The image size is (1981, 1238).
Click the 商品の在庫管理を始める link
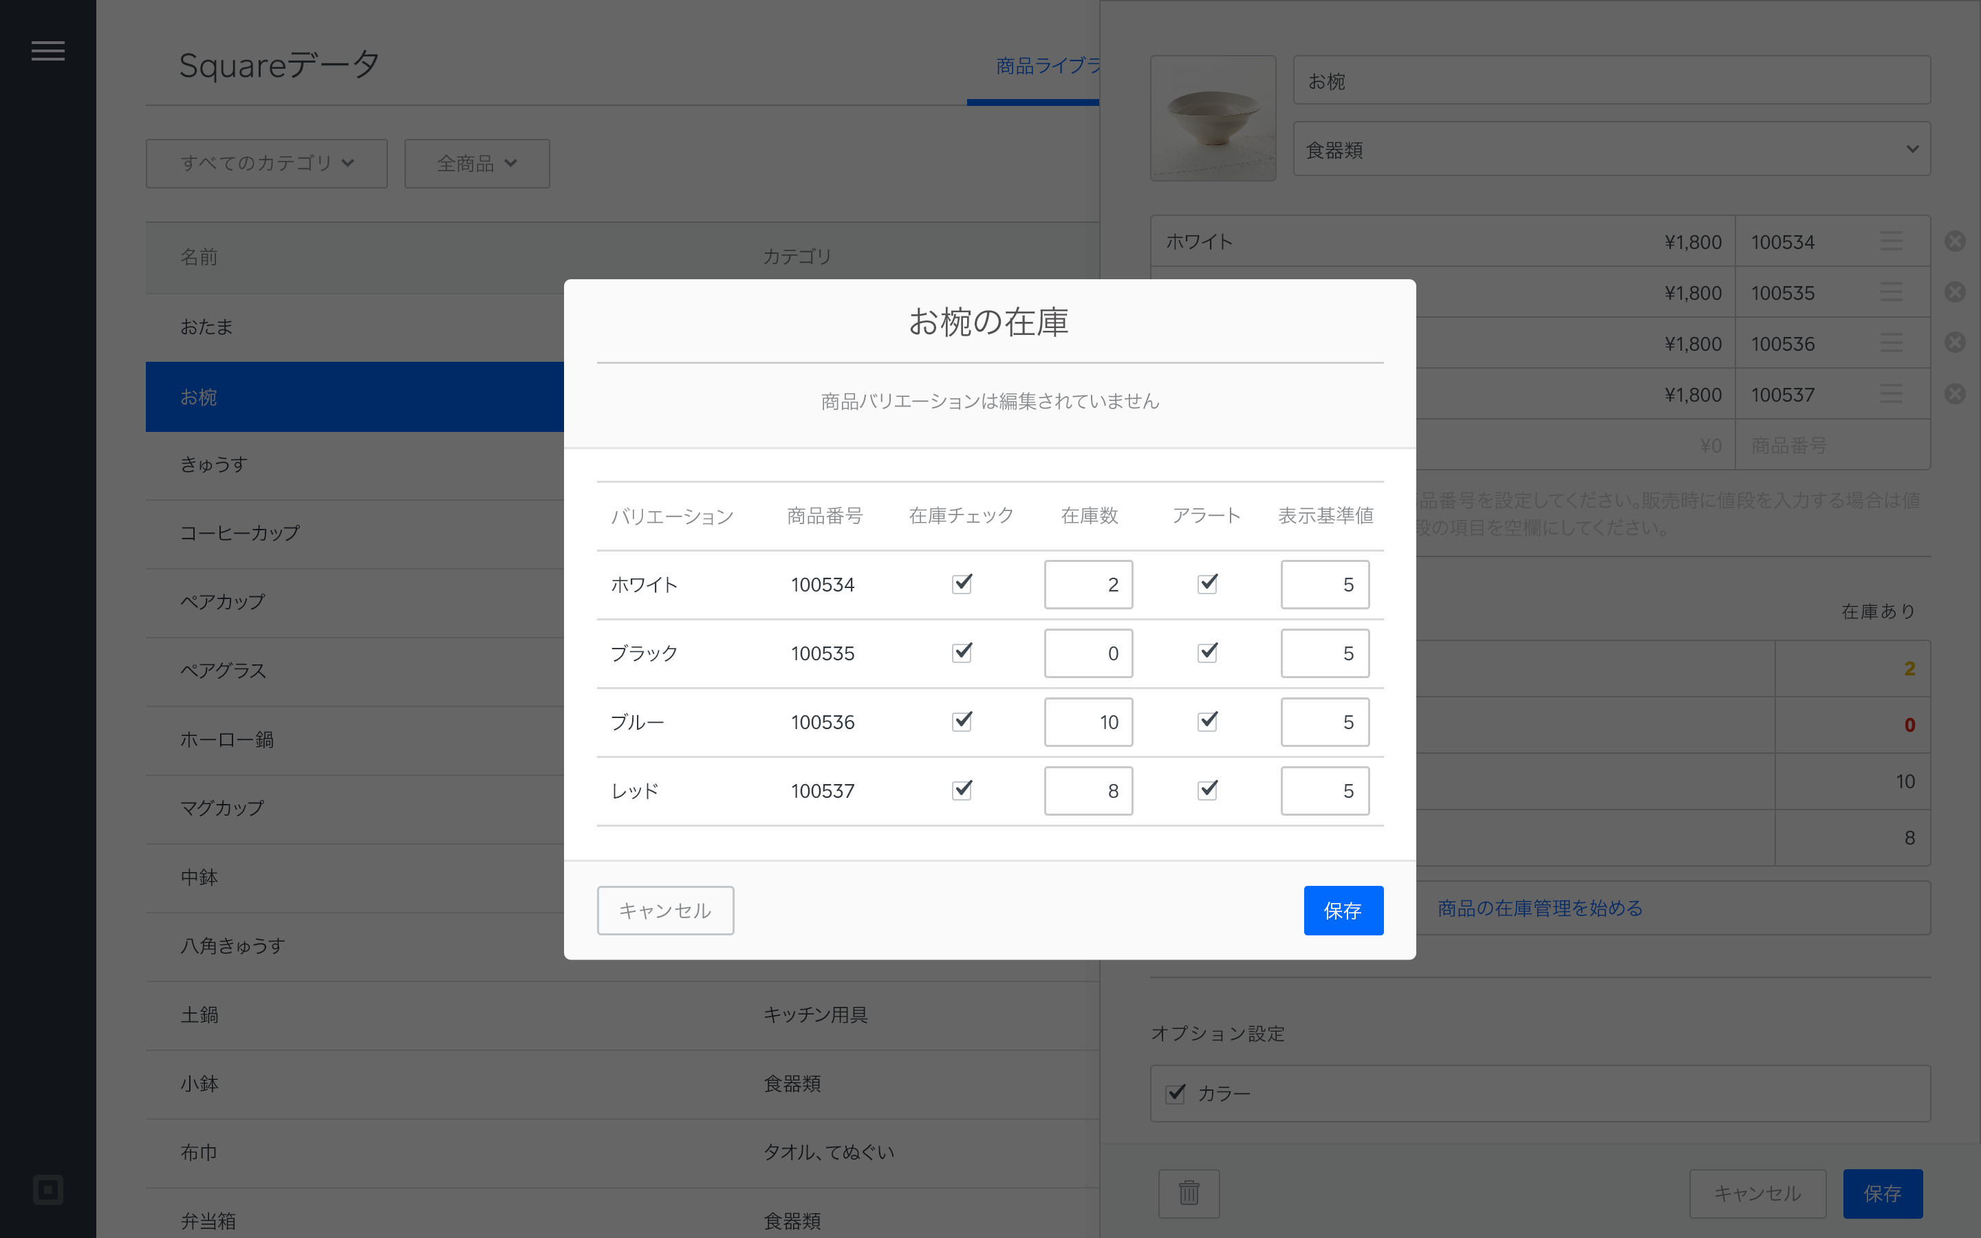tap(1540, 908)
